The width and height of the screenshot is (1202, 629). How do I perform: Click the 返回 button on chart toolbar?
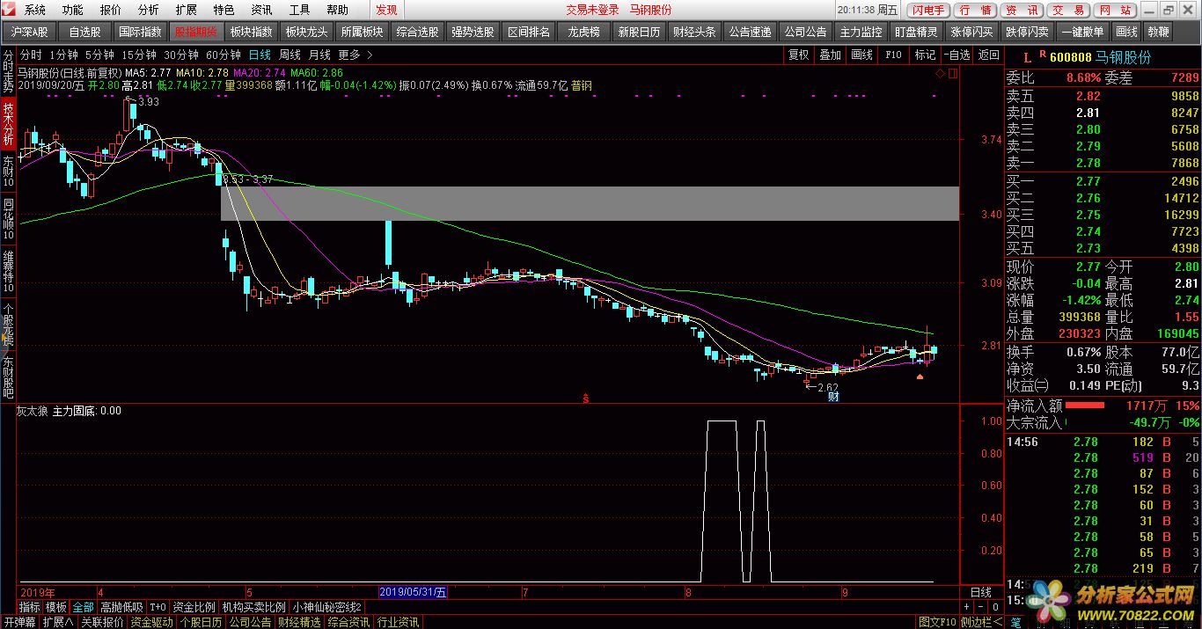(989, 55)
